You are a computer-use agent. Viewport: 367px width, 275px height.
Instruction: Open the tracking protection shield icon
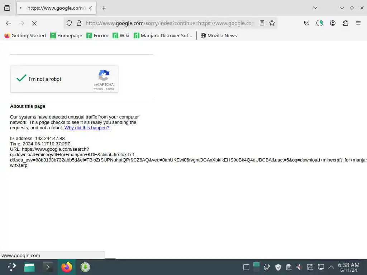69,23
